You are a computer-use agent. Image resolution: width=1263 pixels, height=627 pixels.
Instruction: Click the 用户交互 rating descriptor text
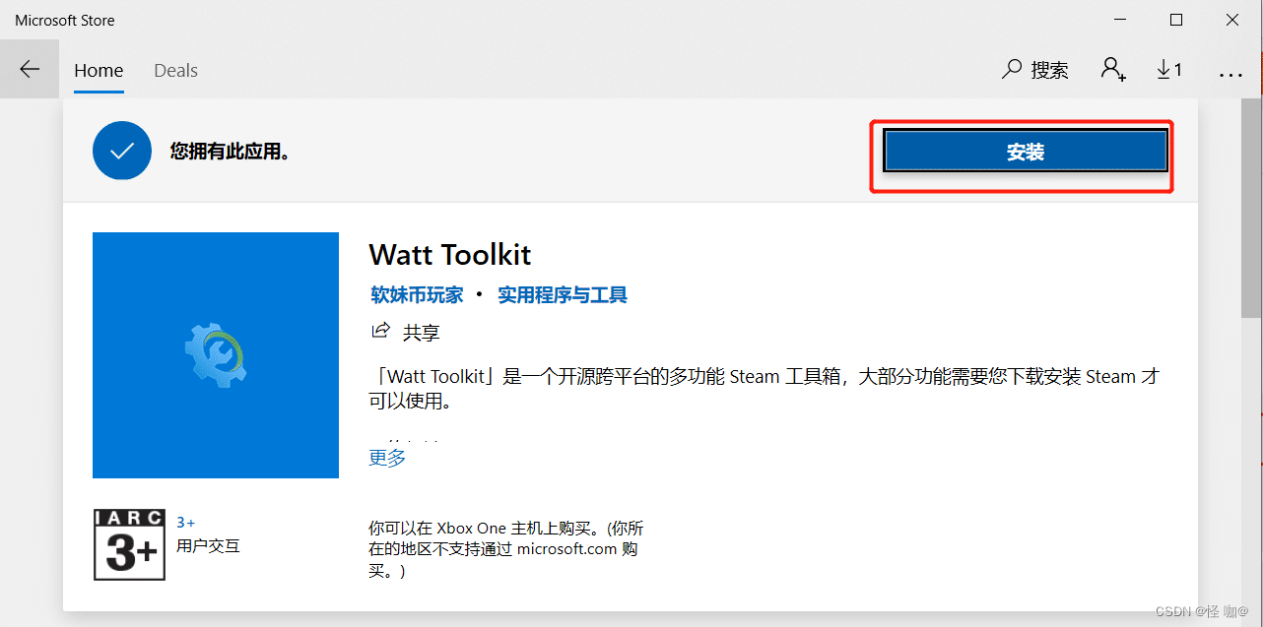pyautogui.click(x=208, y=545)
